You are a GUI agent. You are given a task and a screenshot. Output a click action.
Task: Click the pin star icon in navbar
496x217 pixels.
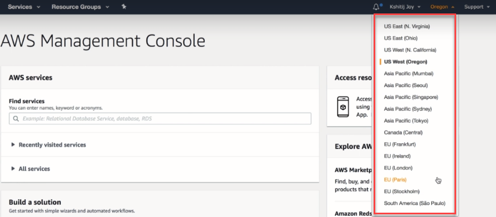124,6
